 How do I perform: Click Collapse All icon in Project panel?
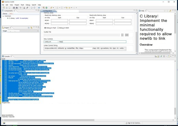click(29, 28)
